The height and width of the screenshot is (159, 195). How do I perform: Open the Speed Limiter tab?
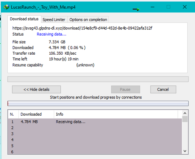coord(54,20)
